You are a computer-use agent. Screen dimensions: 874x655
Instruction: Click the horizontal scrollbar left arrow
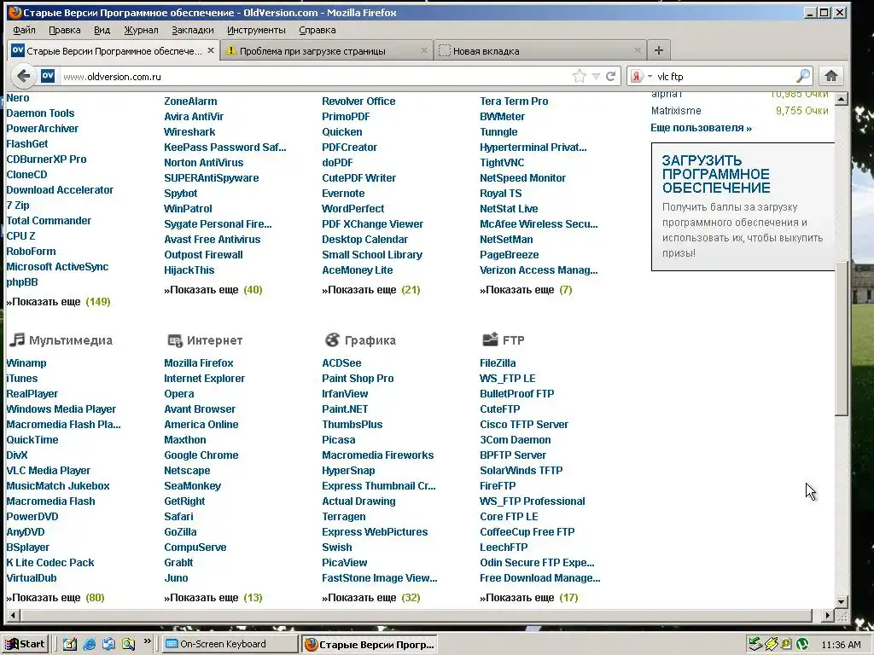tap(13, 616)
